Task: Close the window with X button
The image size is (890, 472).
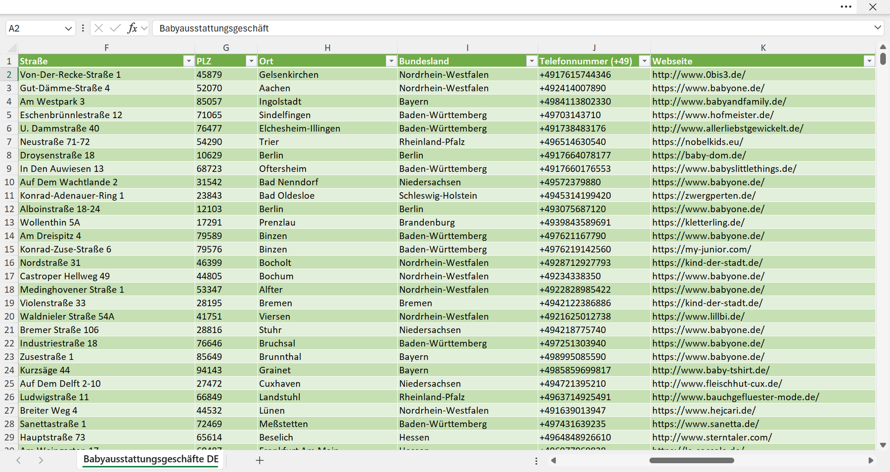Action: (x=873, y=7)
